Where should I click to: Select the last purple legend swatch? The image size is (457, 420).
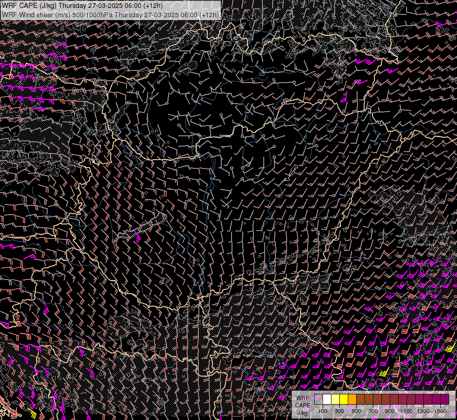(x=445, y=399)
